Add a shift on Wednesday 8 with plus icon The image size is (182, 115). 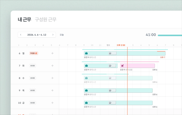(52, 78)
